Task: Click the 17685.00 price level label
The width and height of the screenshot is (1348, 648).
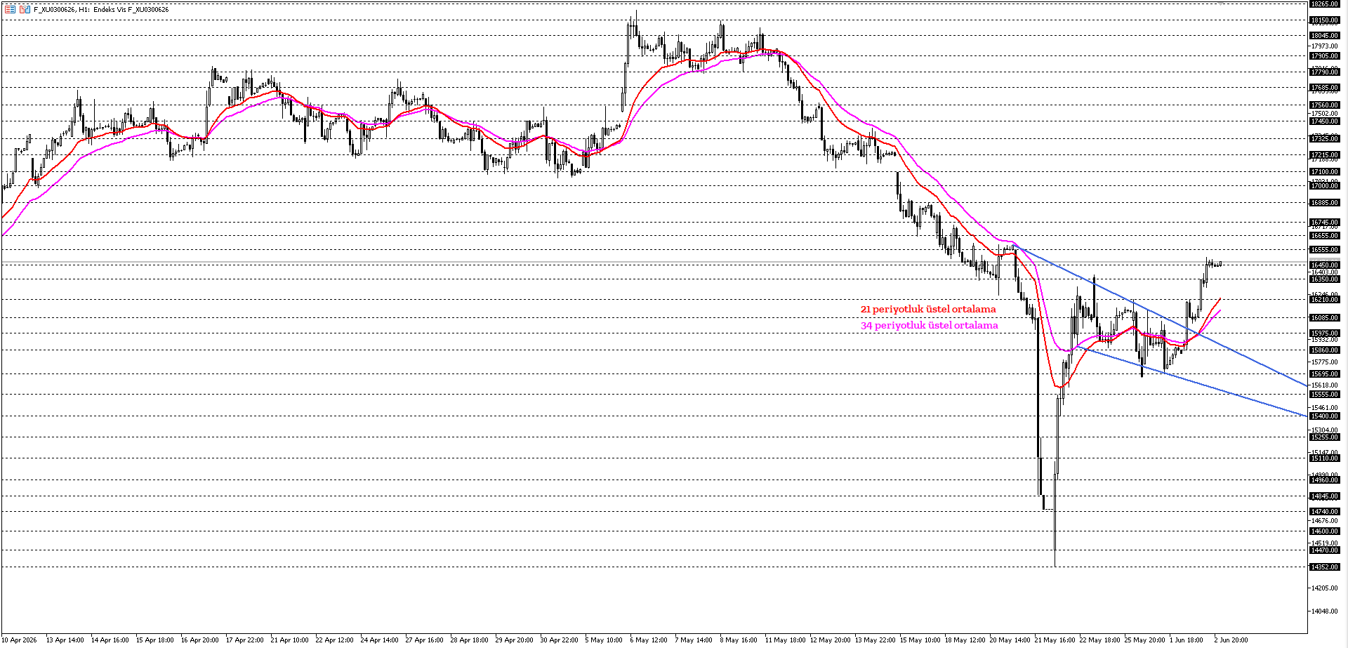Action: [x=1325, y=88]
